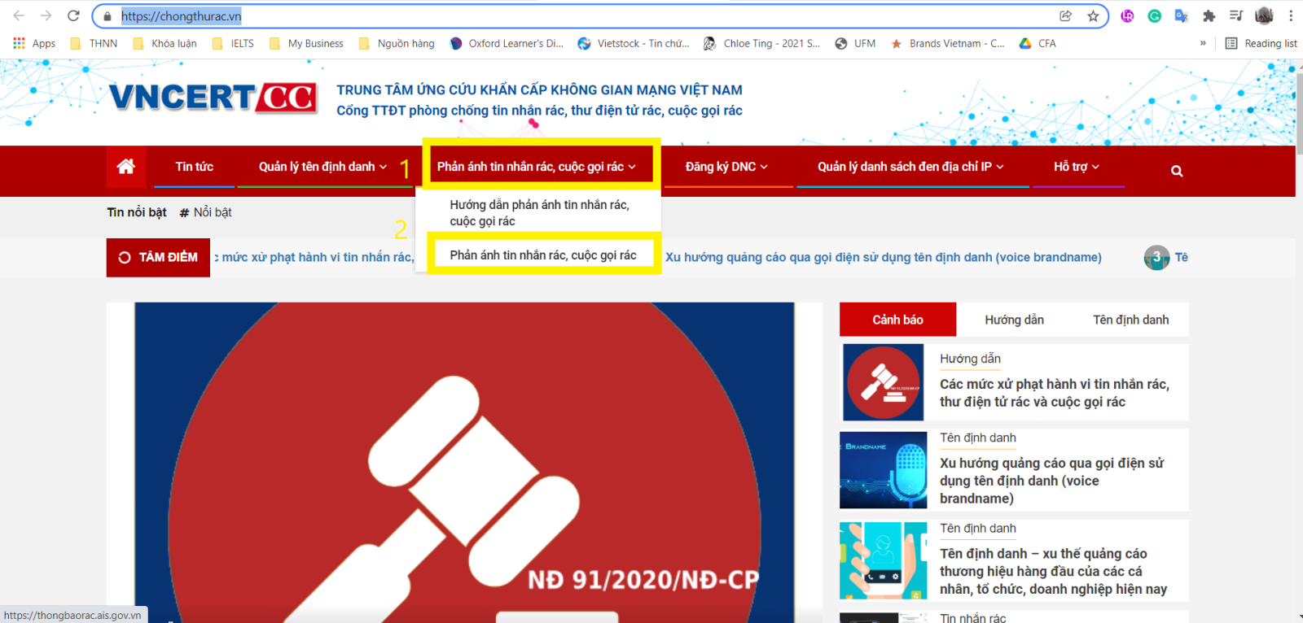Open the Chrome three-dot menu
1303x623 pixels.
pyautogui.click(x=1291, y=15)
